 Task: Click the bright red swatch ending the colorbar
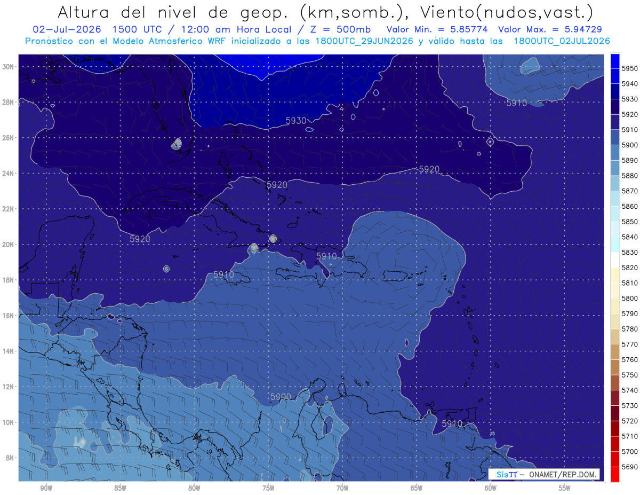tap(615, 474)
